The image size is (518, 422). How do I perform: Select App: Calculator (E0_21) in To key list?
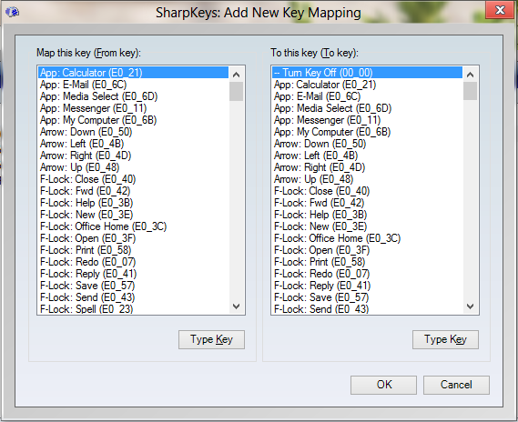click(368, 85)
